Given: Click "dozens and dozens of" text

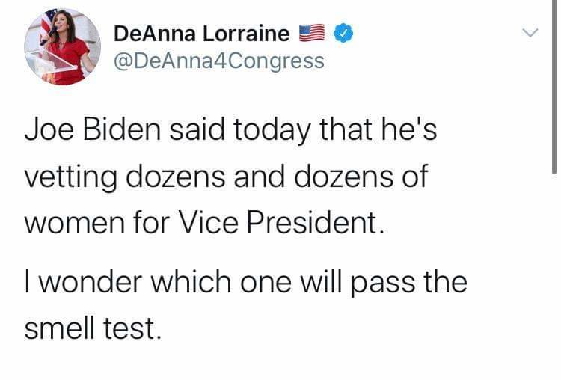Looking at the screenshot, I should (278, 177).
